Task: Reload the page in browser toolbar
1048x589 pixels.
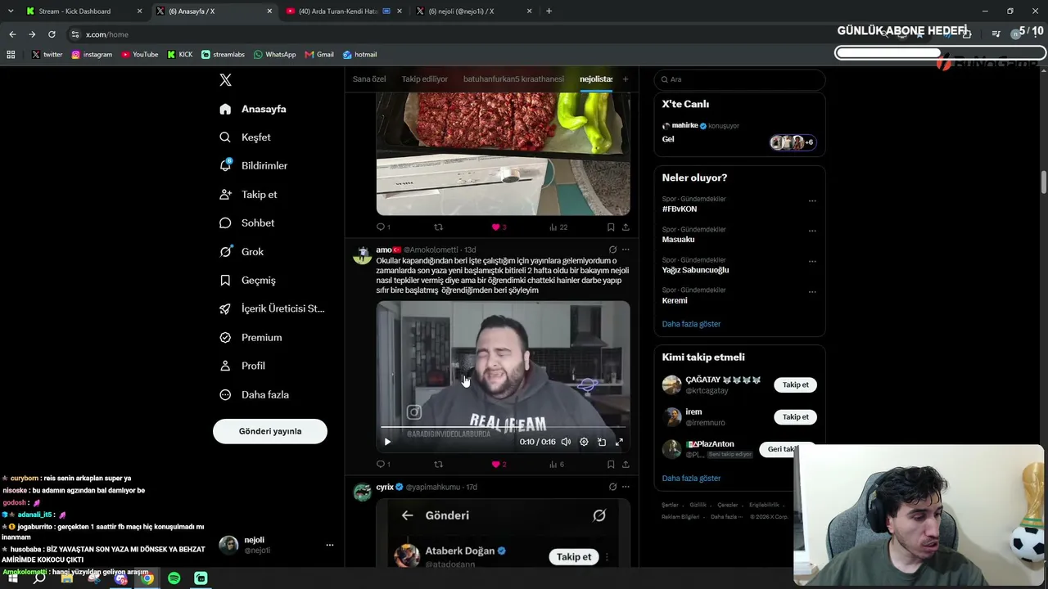Action: click(52, 34)
